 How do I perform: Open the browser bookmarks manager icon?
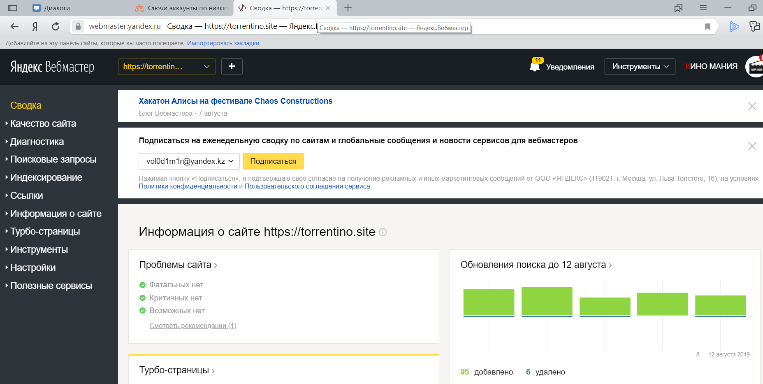[678, 8]
